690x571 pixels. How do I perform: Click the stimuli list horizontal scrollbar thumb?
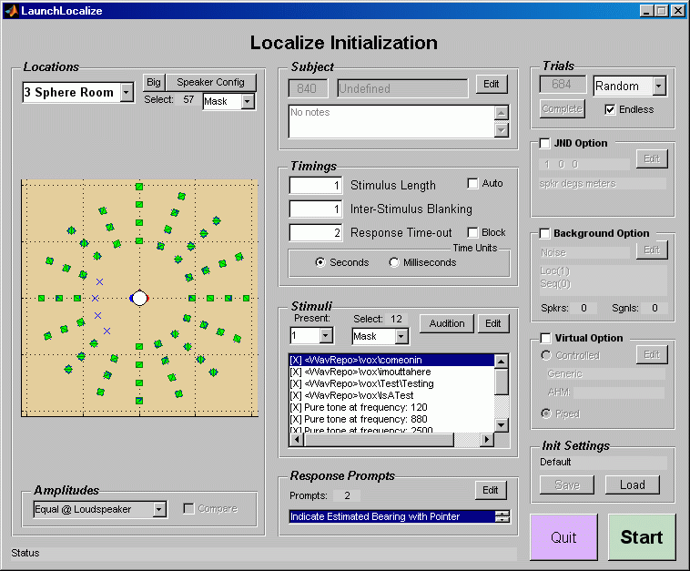pos(379,439)
